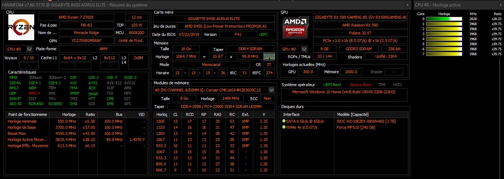
Task: Select the 666.7 row in memory timing table
Action: tap(214, 170)
